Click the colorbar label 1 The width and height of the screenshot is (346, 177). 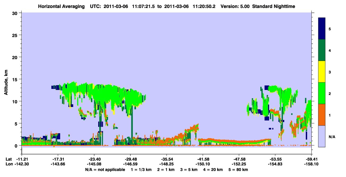329,115
